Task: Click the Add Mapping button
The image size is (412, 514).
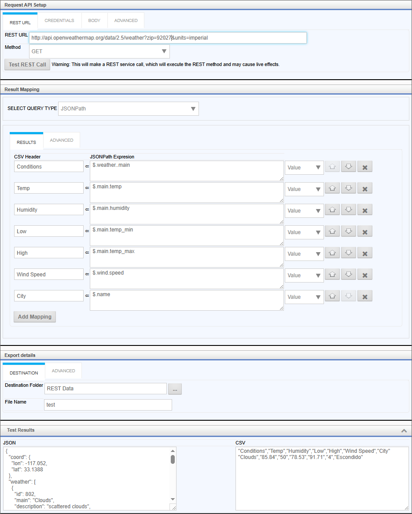Action: coord(35,317)
